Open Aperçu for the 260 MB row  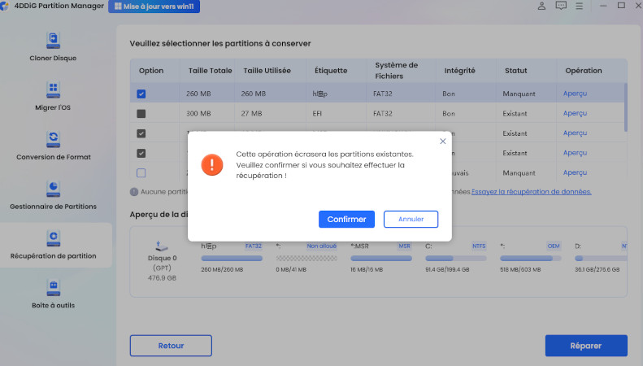click(x=575, y=94)
